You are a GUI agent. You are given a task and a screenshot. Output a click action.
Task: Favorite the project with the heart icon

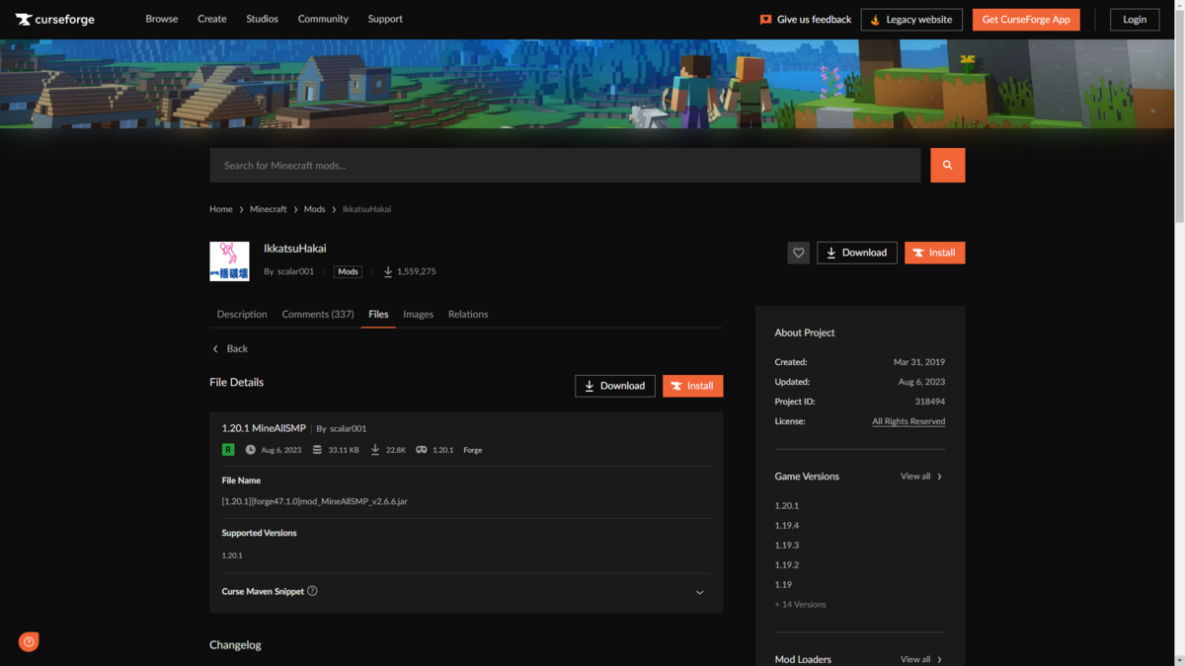click(798, 253)
